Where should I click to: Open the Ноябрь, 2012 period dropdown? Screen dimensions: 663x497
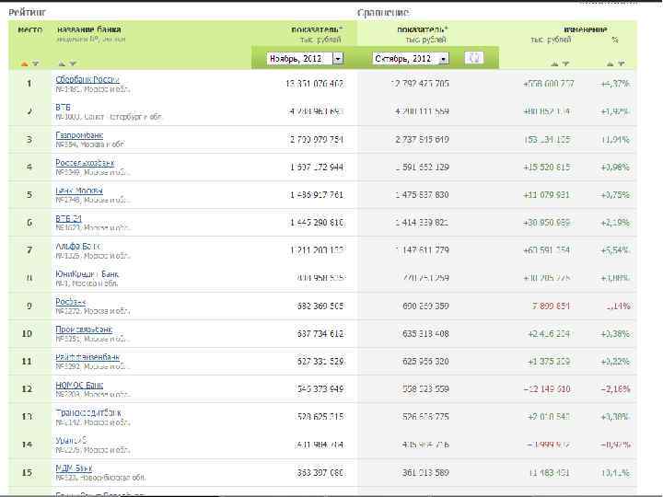pyautogui.click(x=305, y=58)
